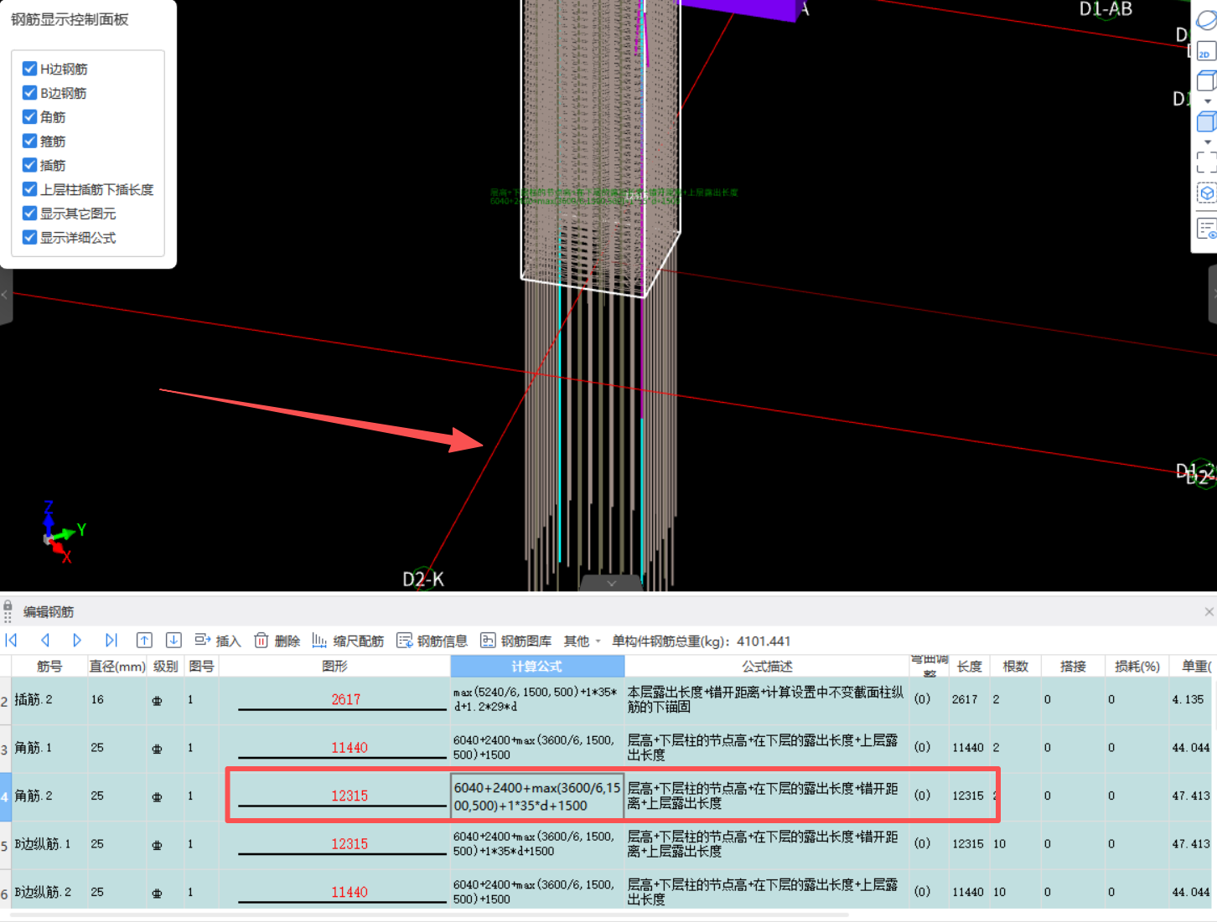The height and width of the screenshot is (922, 1217).
Task: Click the orbit rotate view icon
Action: click(x=1206, y=20)
